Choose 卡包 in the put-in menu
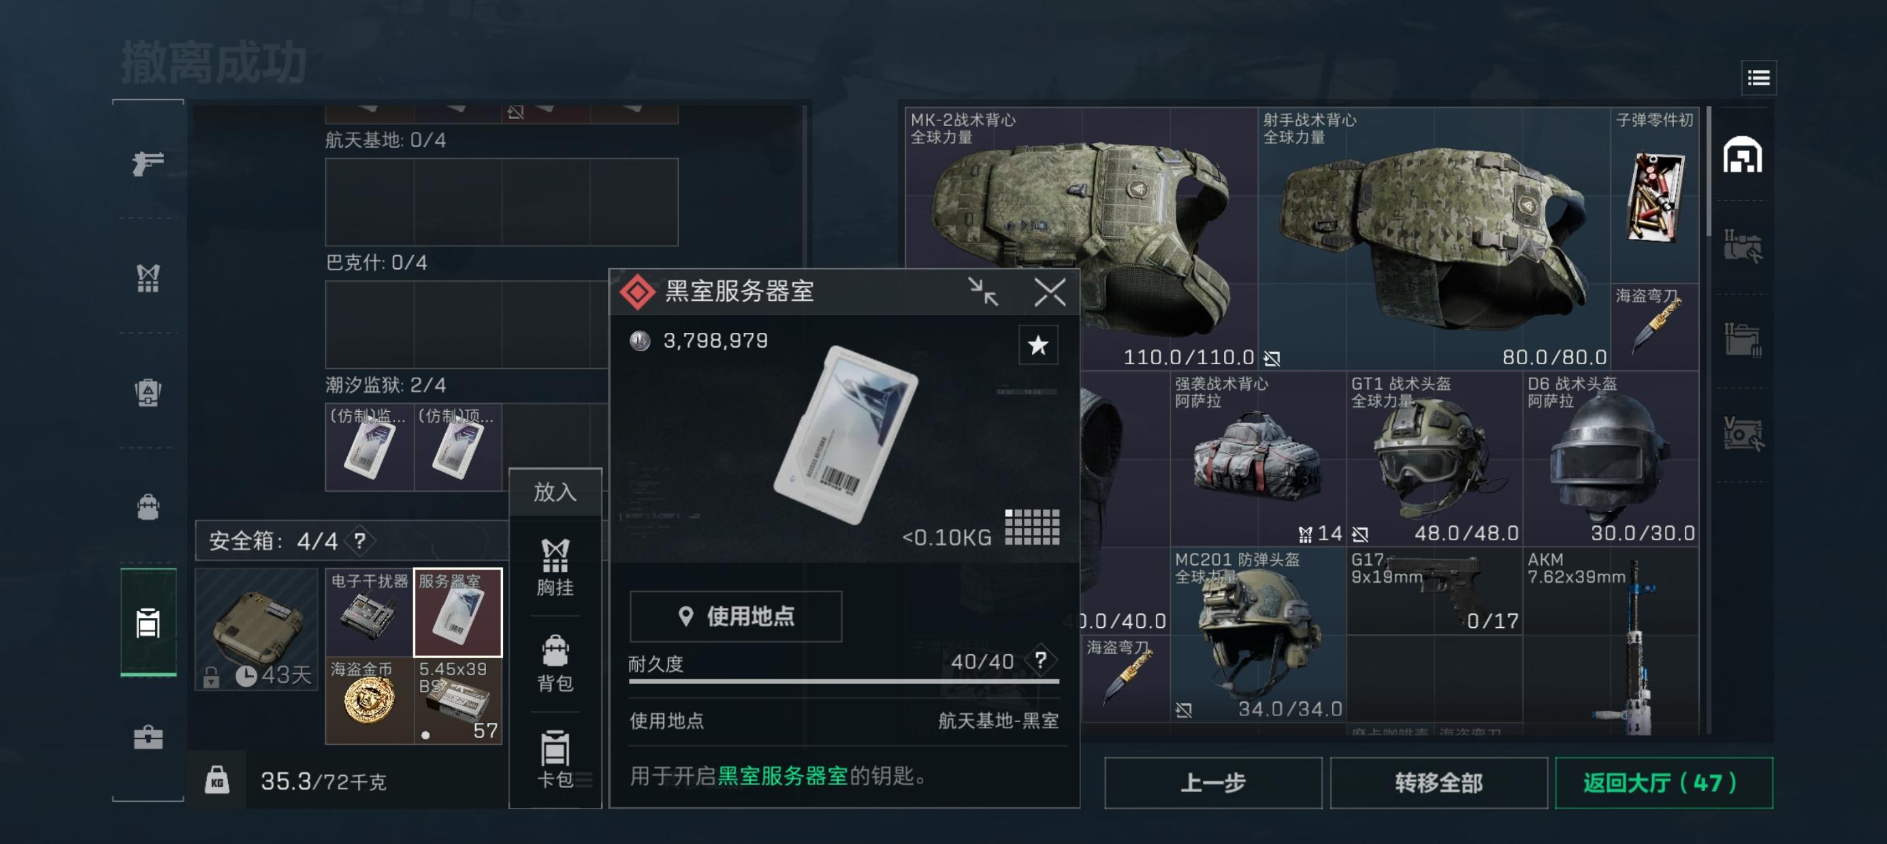Screen dimensions: 1887x844 [555, 760]
